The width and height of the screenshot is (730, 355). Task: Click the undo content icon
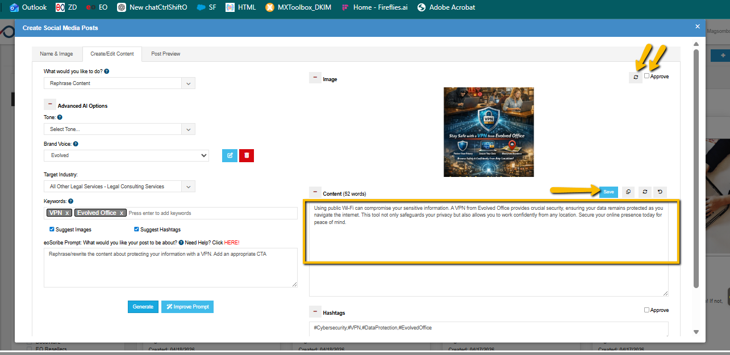[660, 192]
